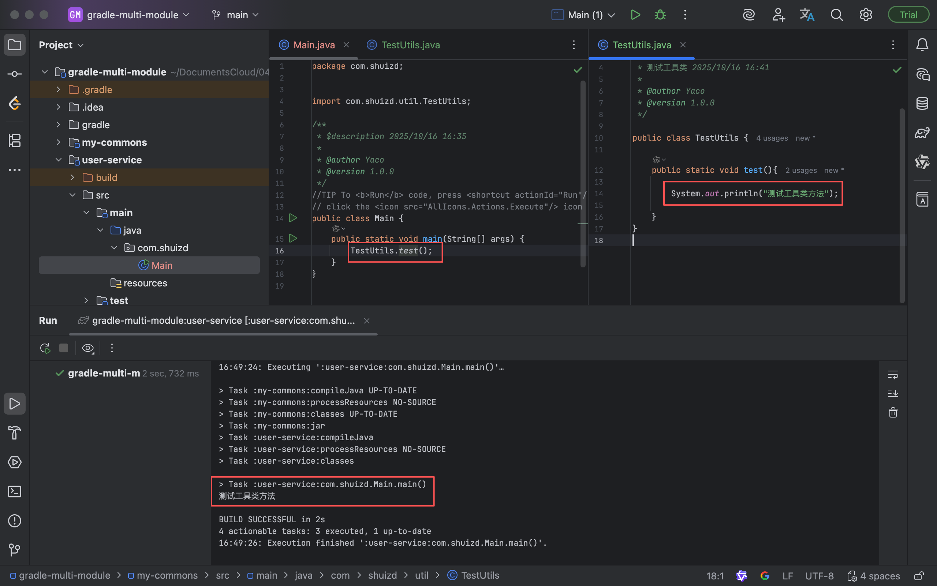This screenshot has width=937, height=586.
Task: Open Notifications bell in right sidebar
Action: click(922, 45)
